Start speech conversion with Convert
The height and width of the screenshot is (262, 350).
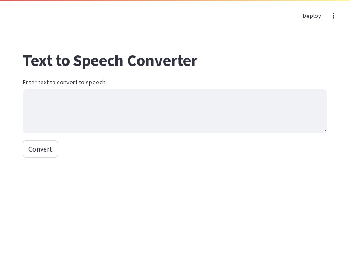(x=40, y=149)
